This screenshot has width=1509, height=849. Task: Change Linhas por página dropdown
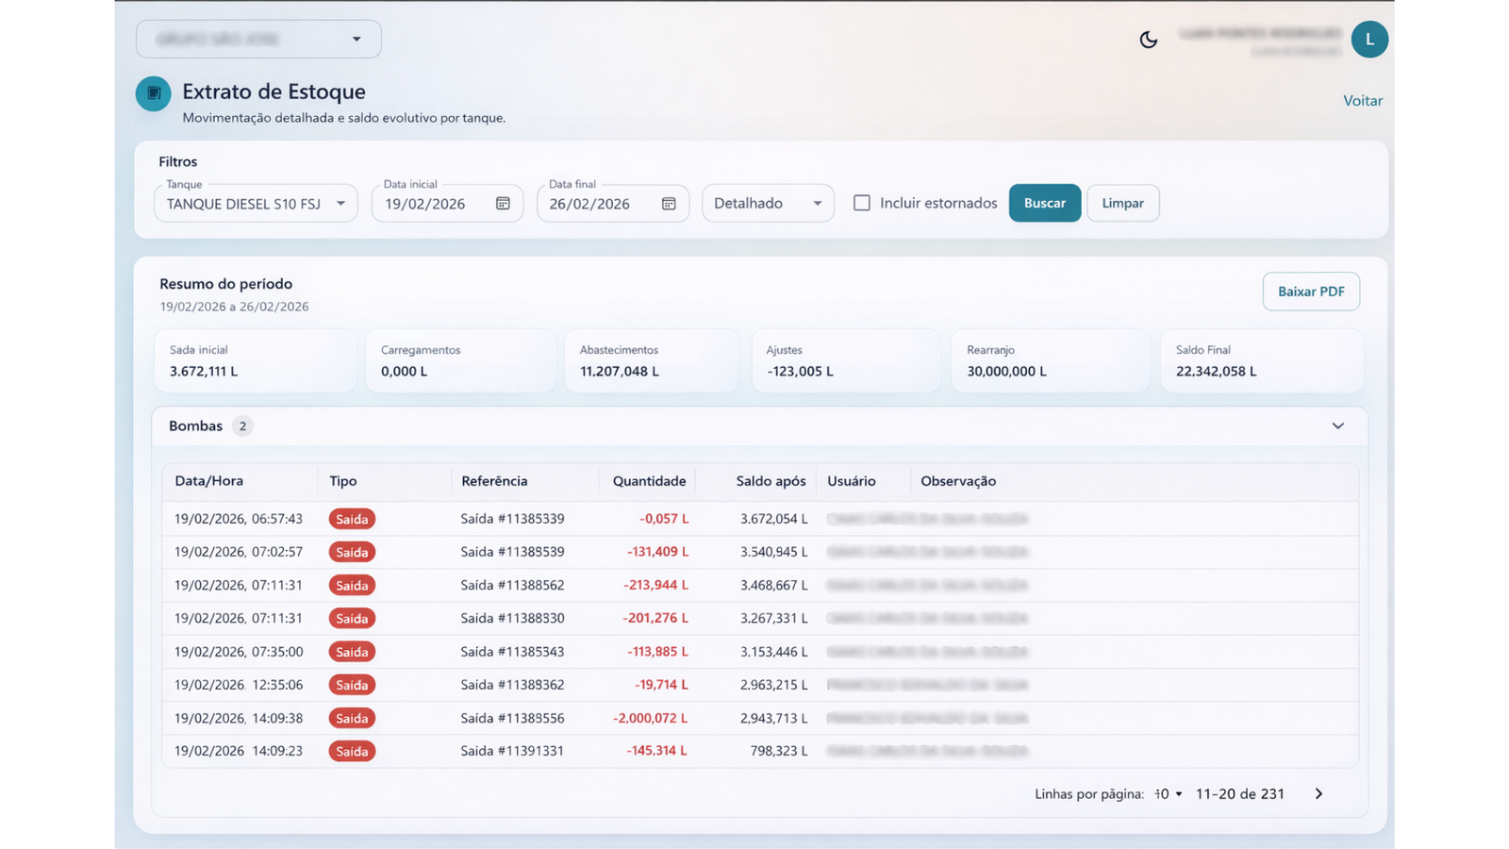pos(1169,794)
